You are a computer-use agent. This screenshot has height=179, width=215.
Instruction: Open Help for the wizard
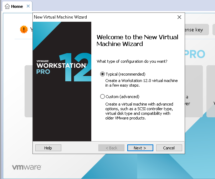coord(48,148)
